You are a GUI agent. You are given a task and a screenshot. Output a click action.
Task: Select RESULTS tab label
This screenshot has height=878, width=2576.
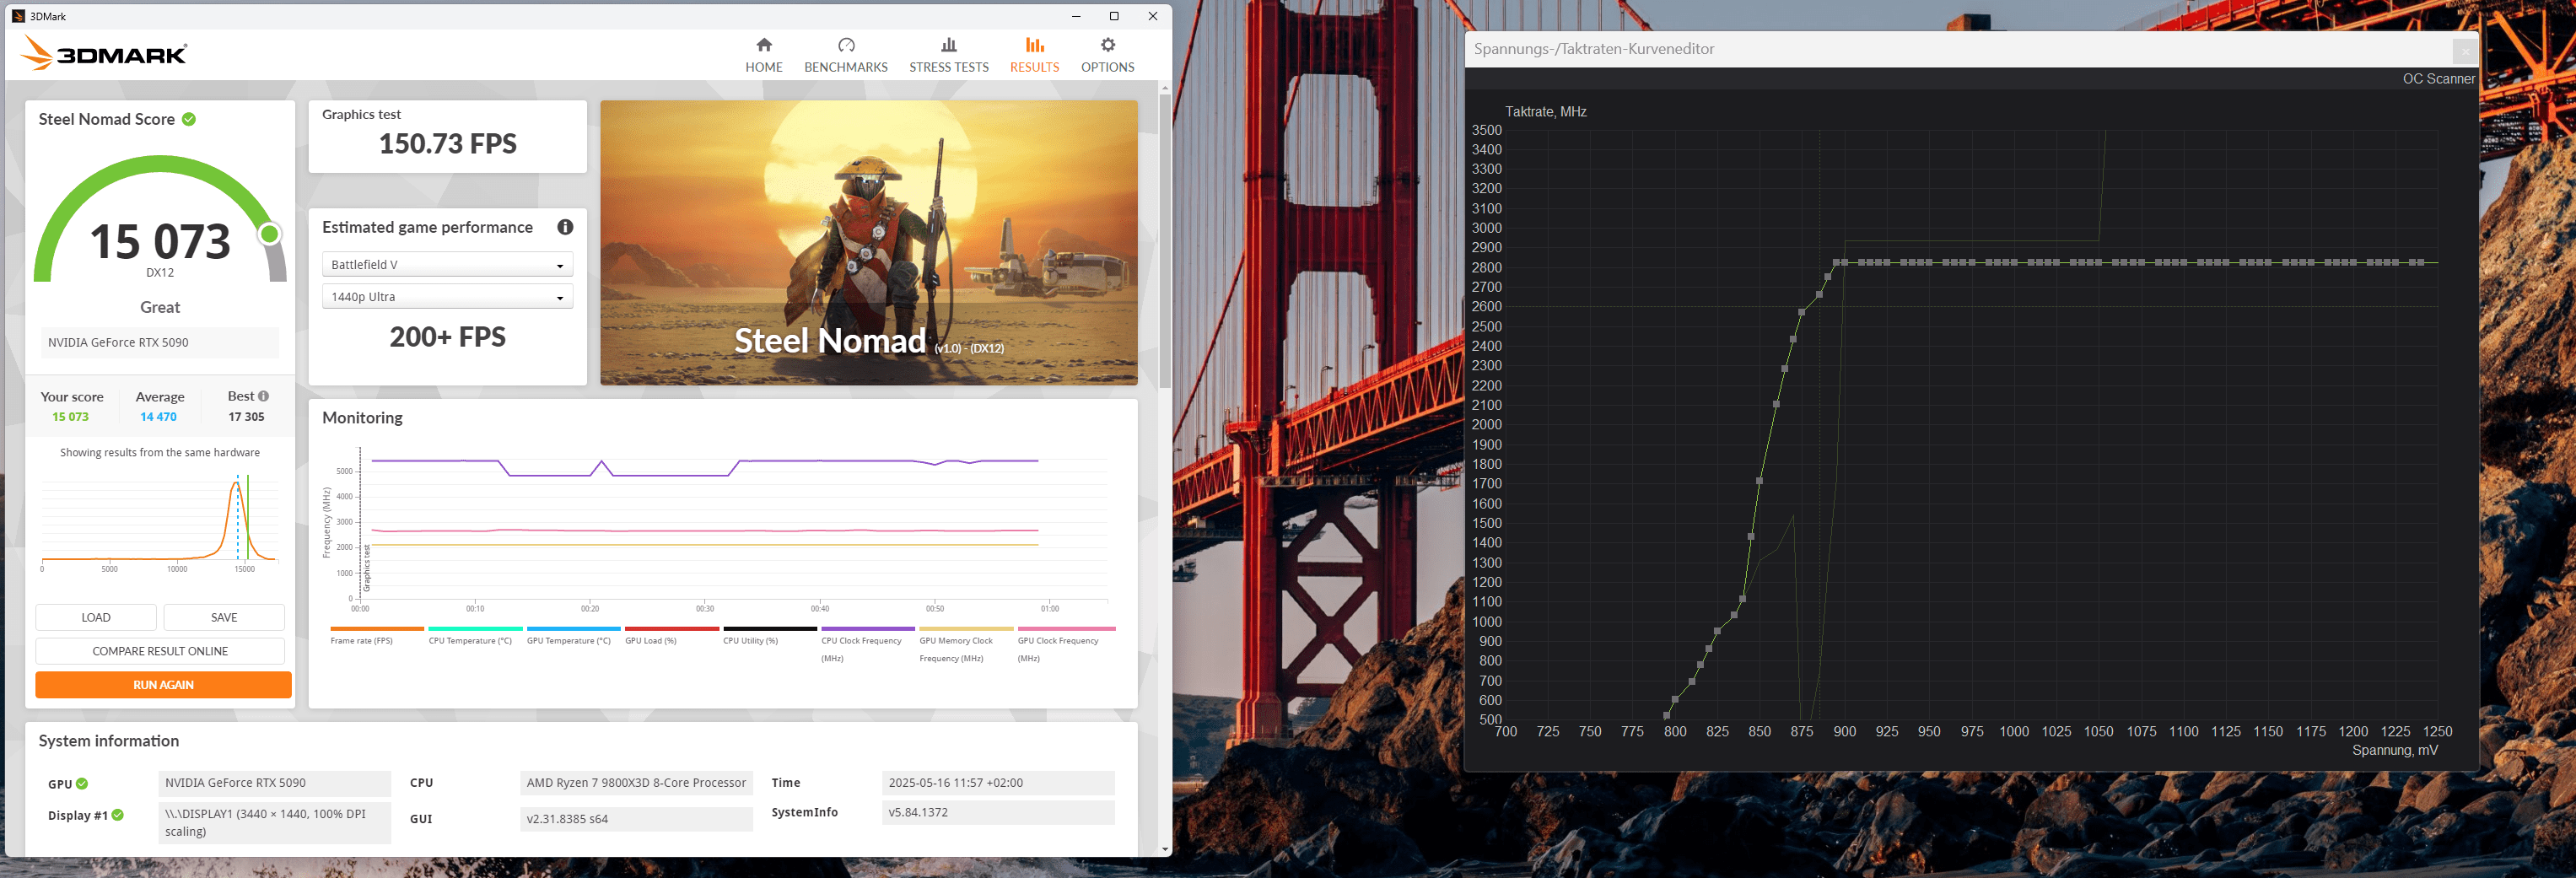(x=1034, y=67)
